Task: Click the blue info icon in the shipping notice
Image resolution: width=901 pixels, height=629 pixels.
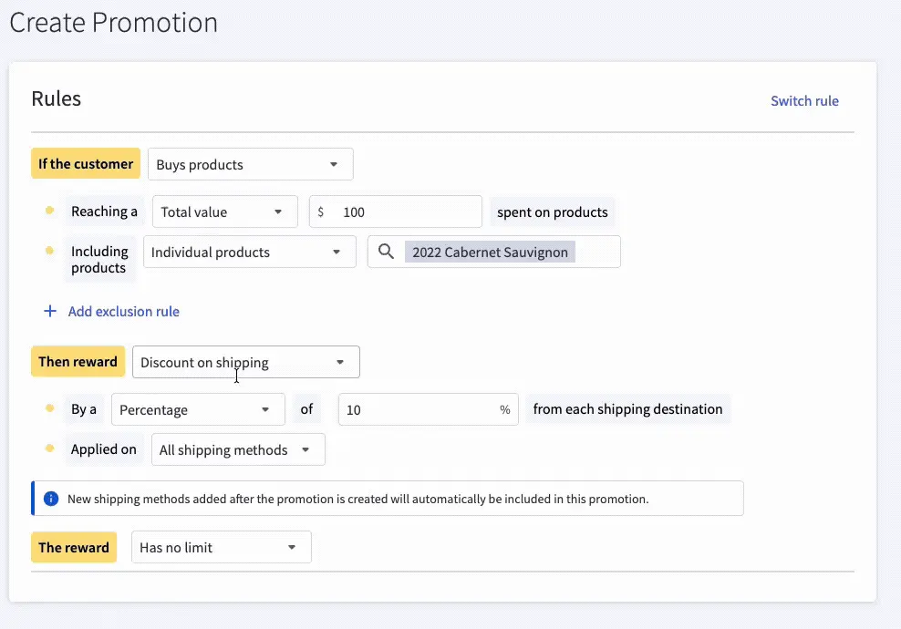Action: 51,498
